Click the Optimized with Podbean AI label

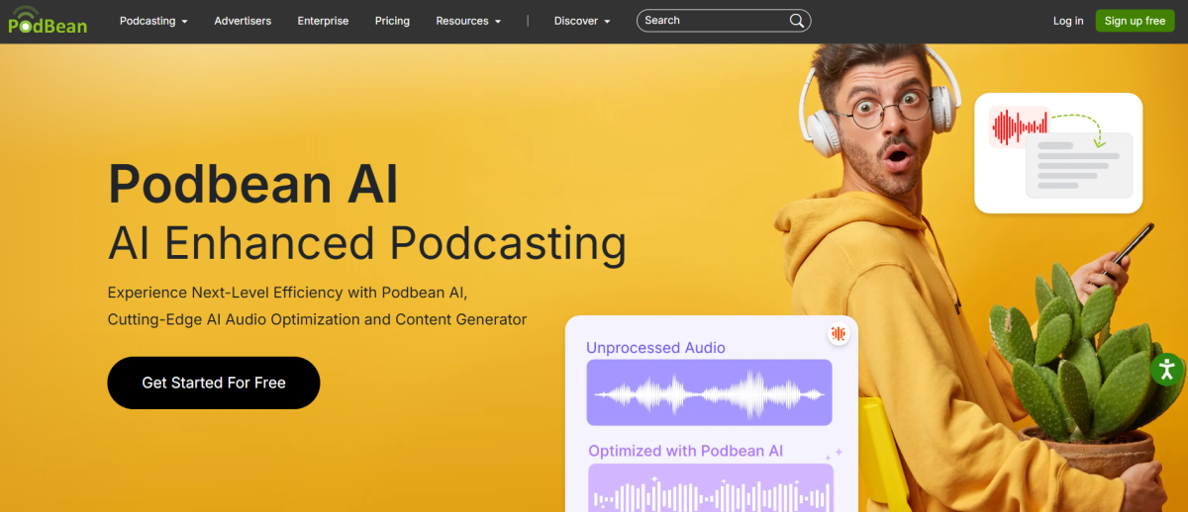click(686, 451)
